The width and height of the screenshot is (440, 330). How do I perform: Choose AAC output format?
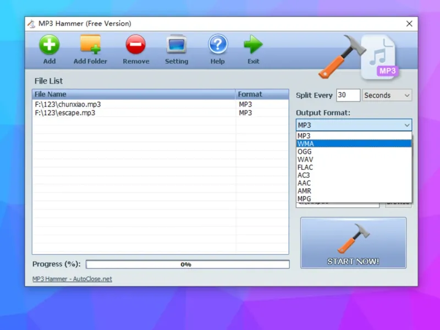coord(354,183)
